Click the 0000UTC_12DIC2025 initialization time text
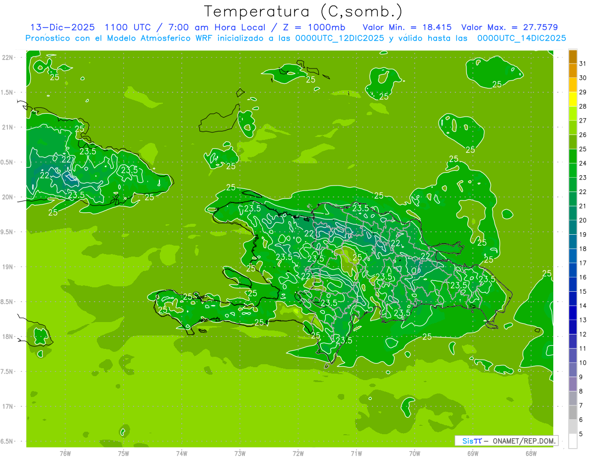 (x=340, y=38)
